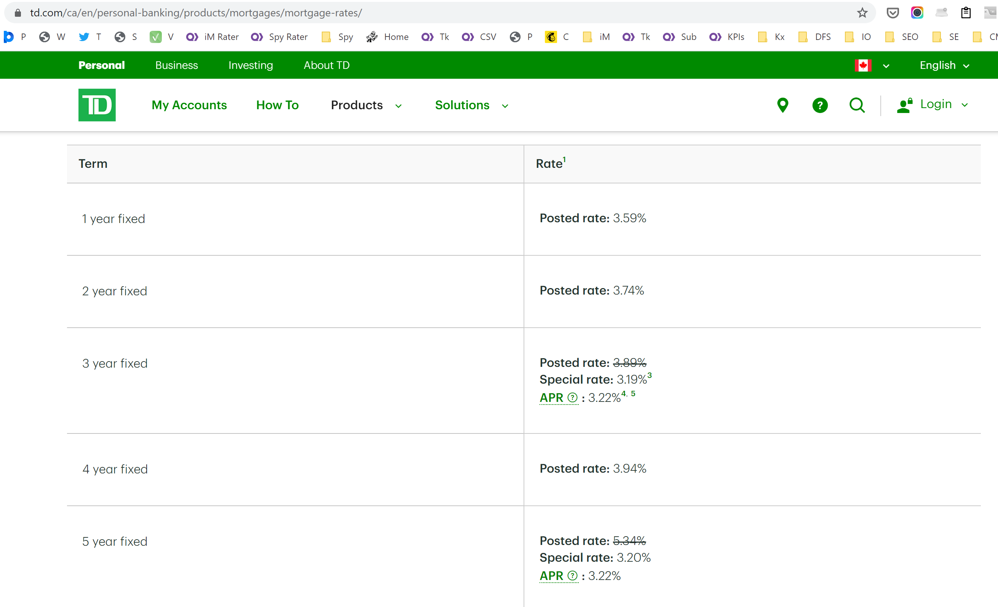Click the clipboard extension icon
998x607 pixels.
pyautogui.click(x=966, y=13)
